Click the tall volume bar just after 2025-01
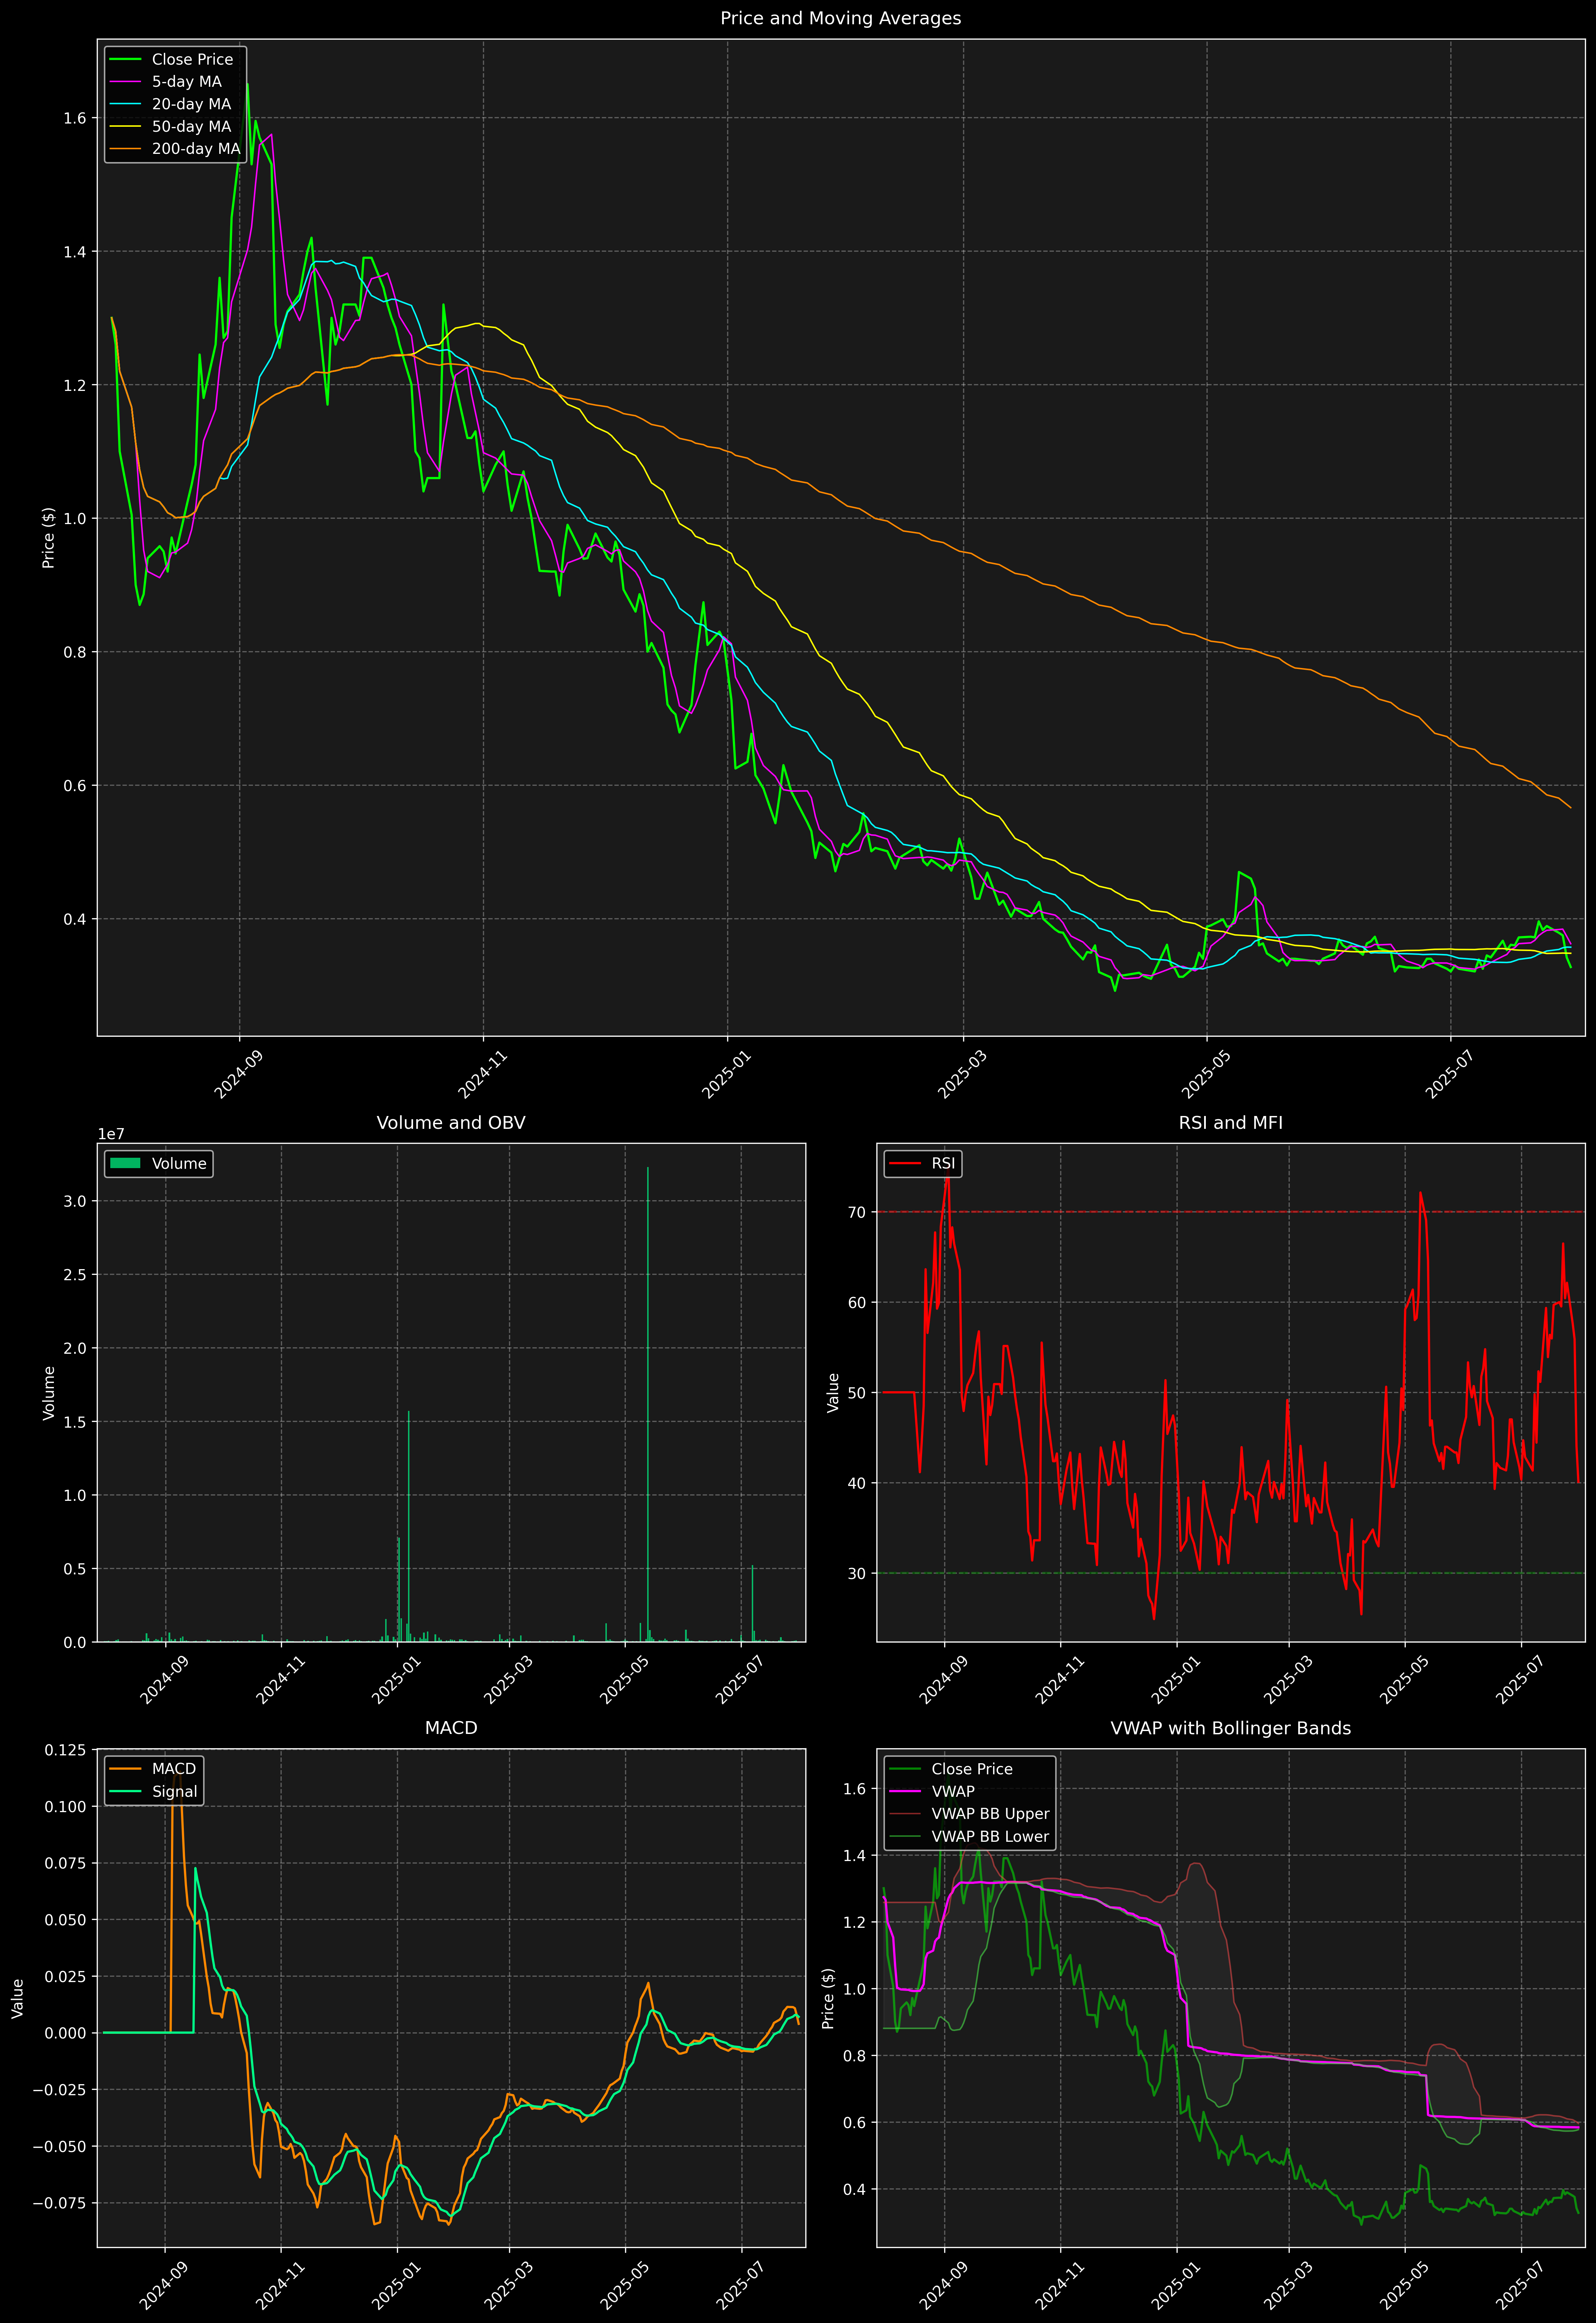 (x=408, y=1526)
